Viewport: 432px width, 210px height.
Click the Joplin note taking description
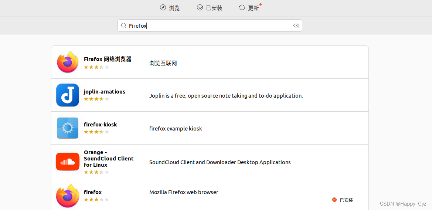(226, 96)
